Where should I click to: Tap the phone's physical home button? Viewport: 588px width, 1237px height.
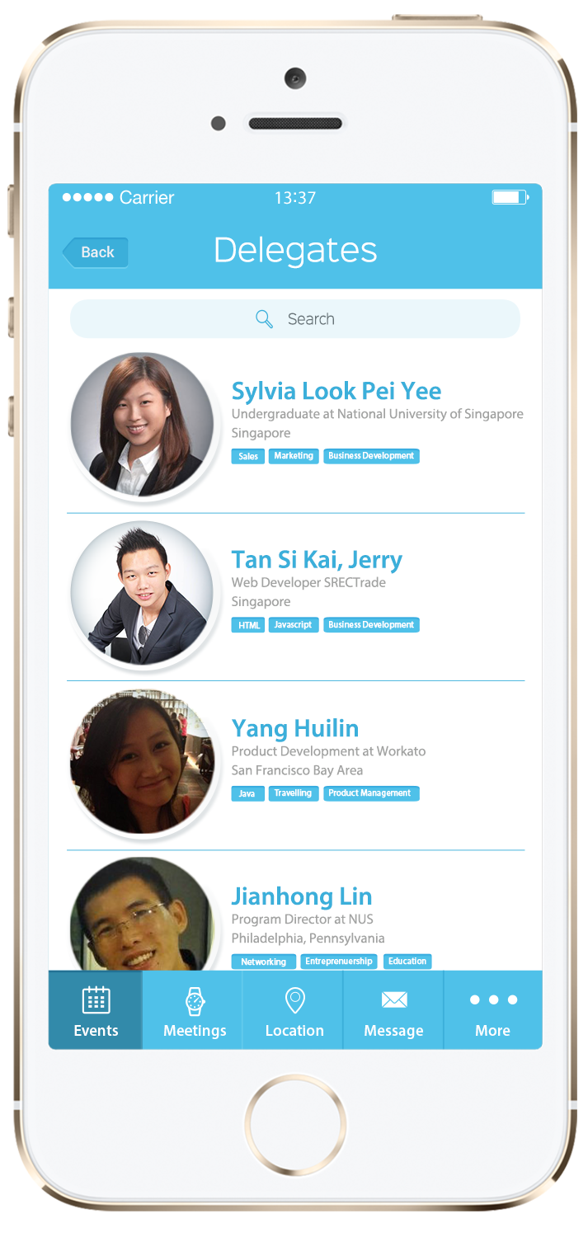tap(294, 1125)
